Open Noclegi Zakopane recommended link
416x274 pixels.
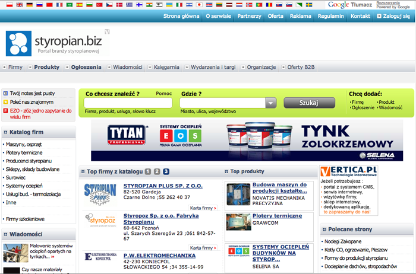(x=343, y=241)
